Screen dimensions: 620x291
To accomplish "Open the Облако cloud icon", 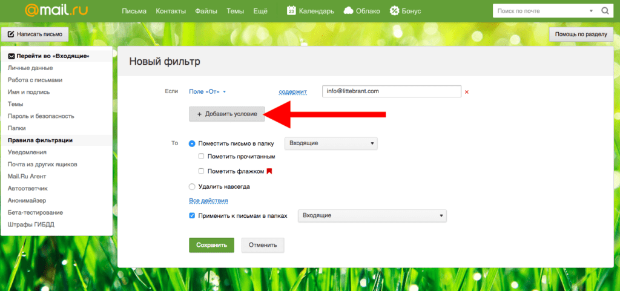I will pos(348,11).
